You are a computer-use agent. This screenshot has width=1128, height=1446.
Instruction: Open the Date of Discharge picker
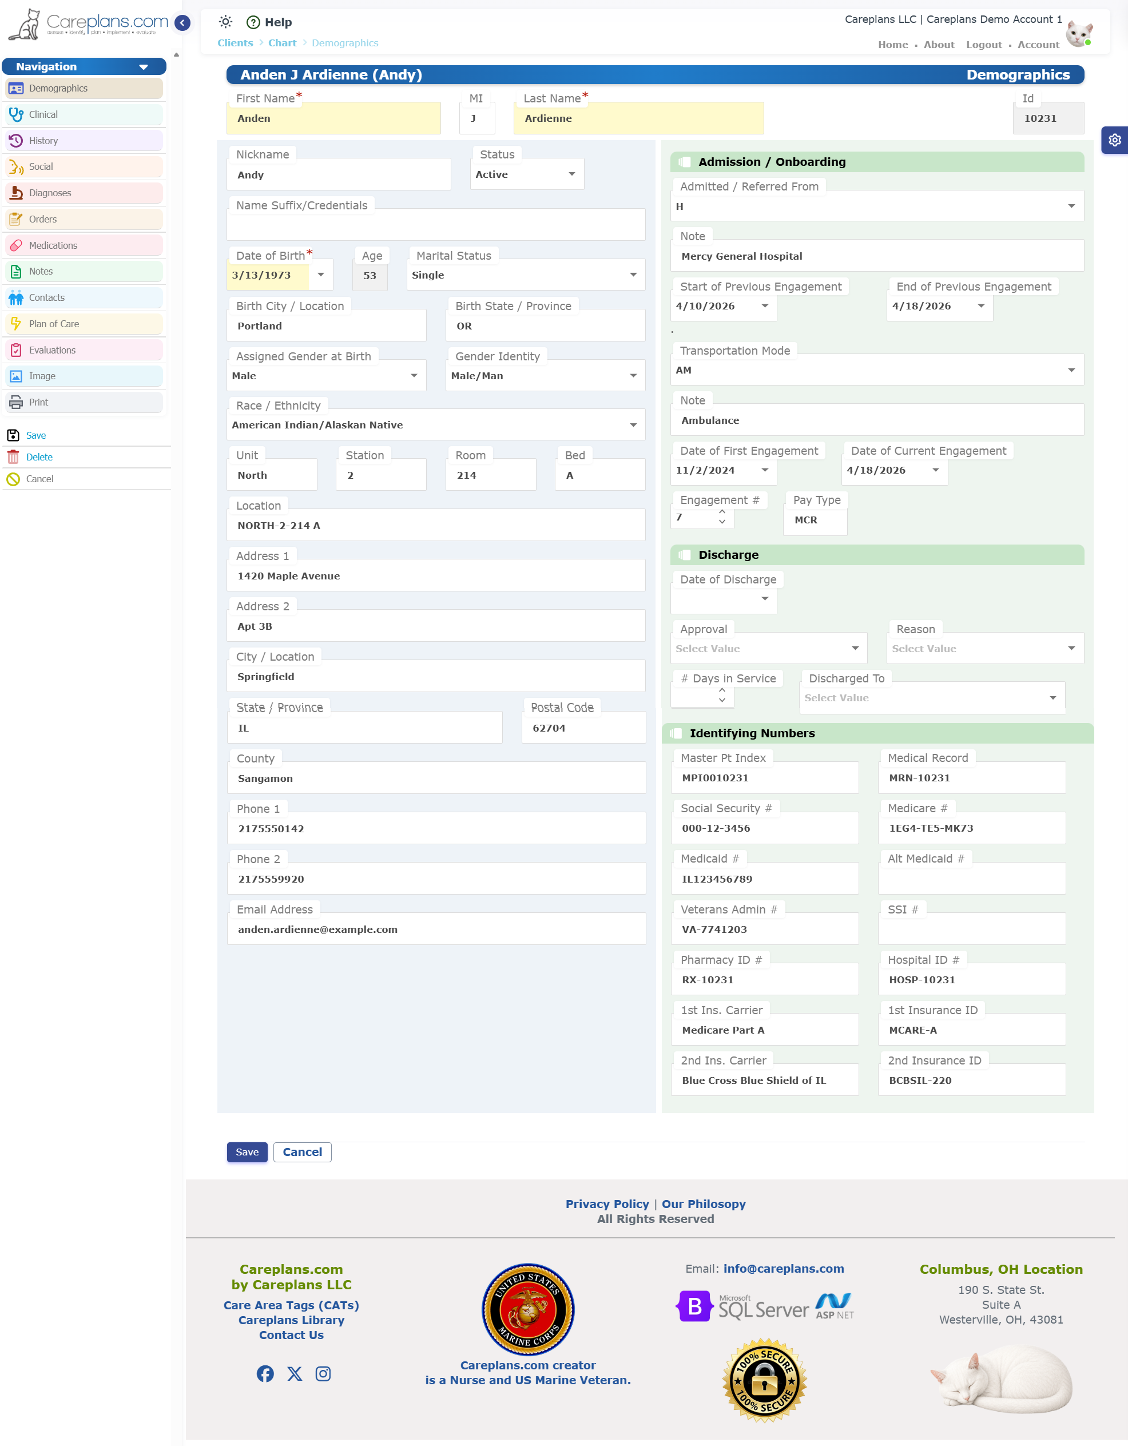click(765, 598)
